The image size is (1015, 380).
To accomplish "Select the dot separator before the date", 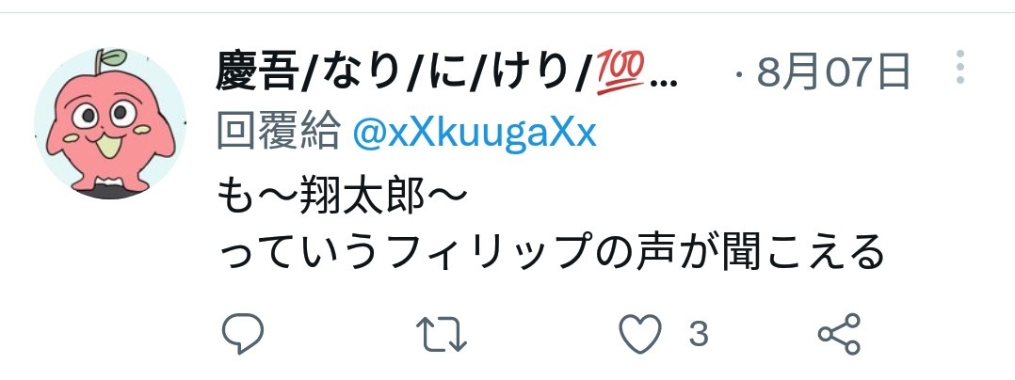I will [x=739, y=76].
